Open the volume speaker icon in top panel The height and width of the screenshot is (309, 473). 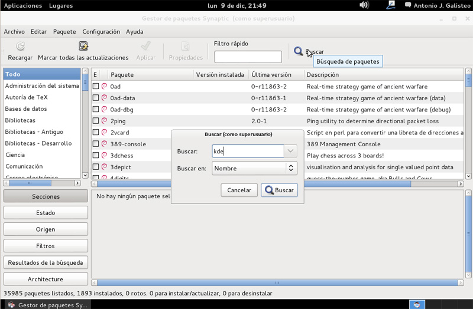tap(364, 5)
